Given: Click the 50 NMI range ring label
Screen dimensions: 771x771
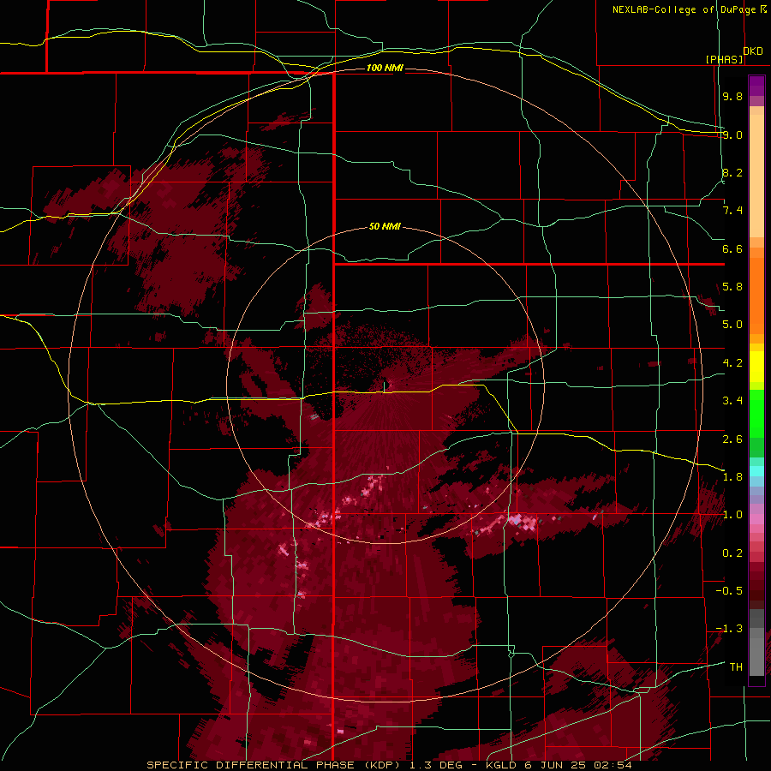Looking at the screenshot, I should point(385,226).
